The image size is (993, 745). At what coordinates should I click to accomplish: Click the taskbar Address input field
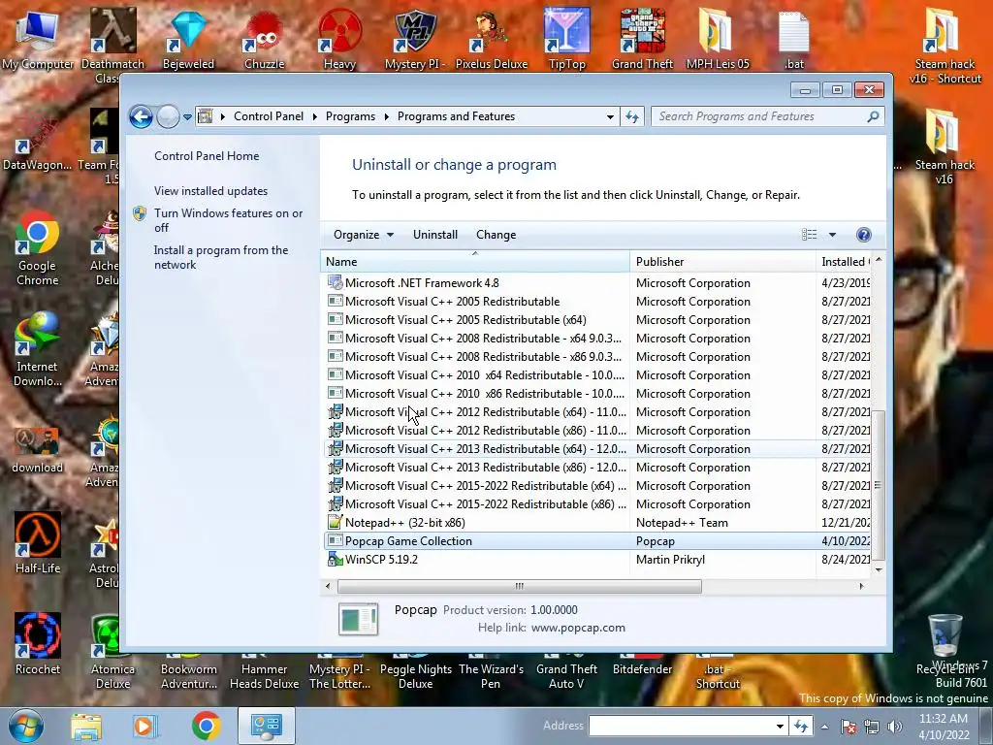[681, 726]
